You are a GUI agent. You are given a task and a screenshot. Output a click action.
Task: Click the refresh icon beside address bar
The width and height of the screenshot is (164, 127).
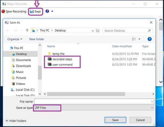click(x=98, y=30)
